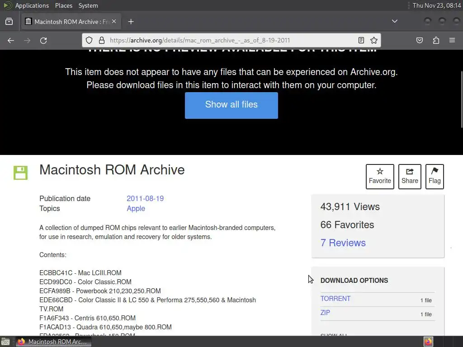The image size is (463, 347).
Task: Click 1 file count beside TORRENT
Action: point(426,300)
